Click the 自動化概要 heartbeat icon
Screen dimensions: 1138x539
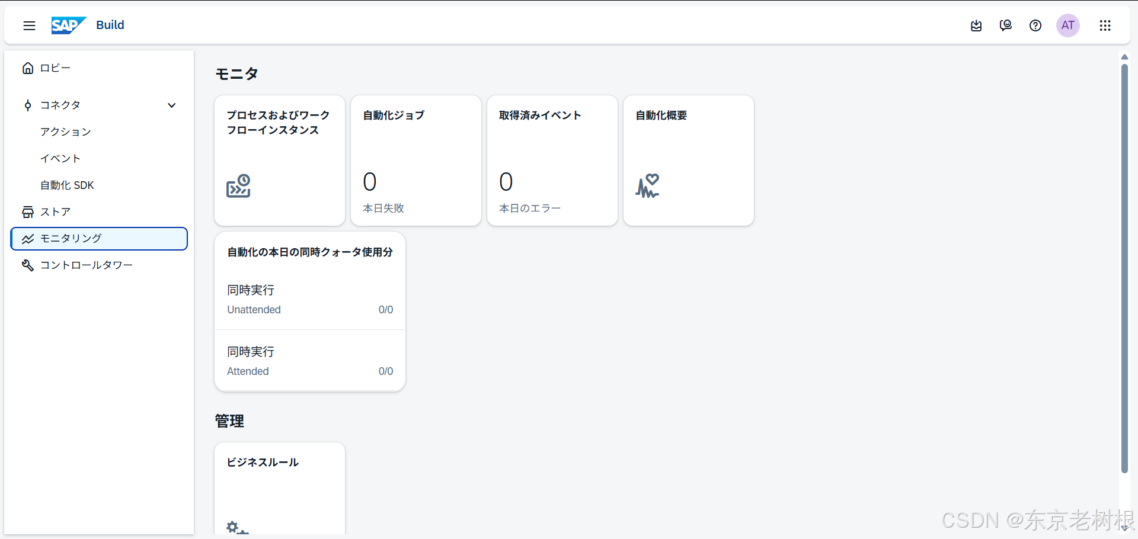tap(647, 186)
